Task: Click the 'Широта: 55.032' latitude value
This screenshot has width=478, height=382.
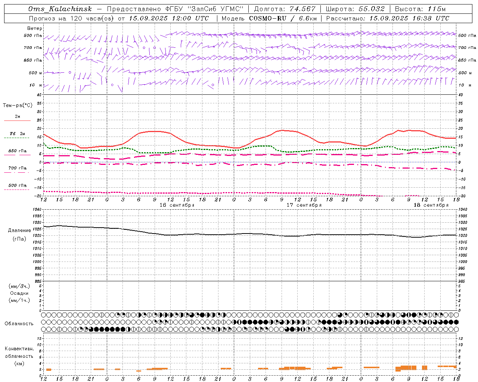Action: [x=355, y=9]
